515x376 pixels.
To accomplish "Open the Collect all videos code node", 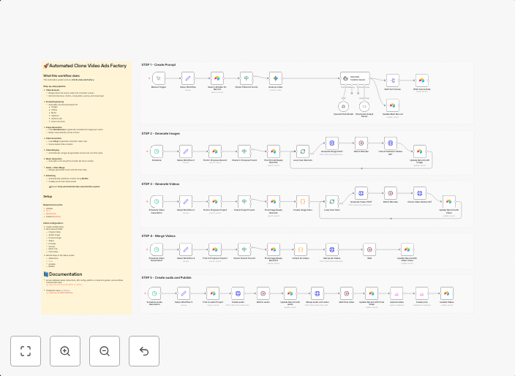I will tap(301, 249).
